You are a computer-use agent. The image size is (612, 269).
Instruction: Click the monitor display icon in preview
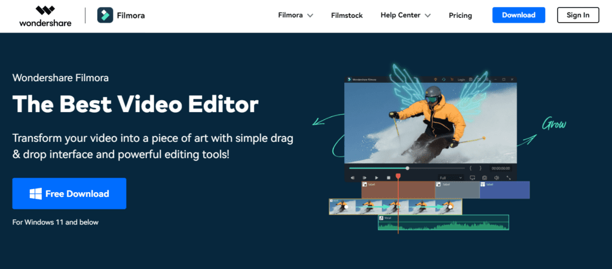click(x=472, y=178)
